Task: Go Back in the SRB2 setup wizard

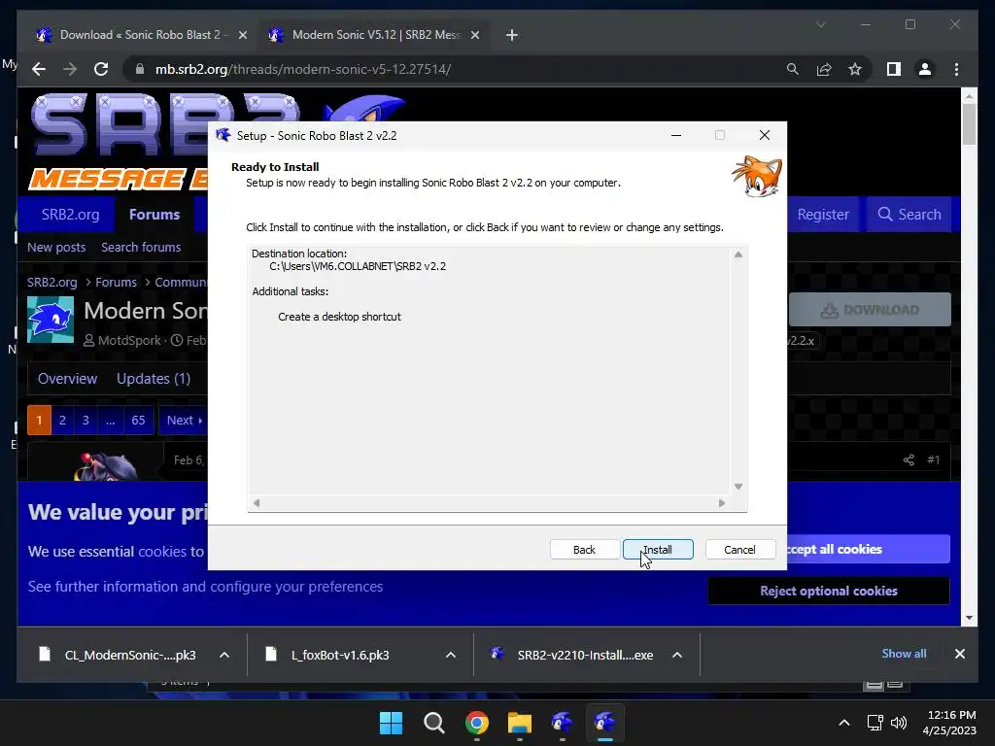Action: [584, 550]
